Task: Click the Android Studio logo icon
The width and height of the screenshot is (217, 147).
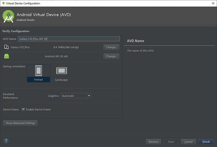Action: [x=8, y=17]
